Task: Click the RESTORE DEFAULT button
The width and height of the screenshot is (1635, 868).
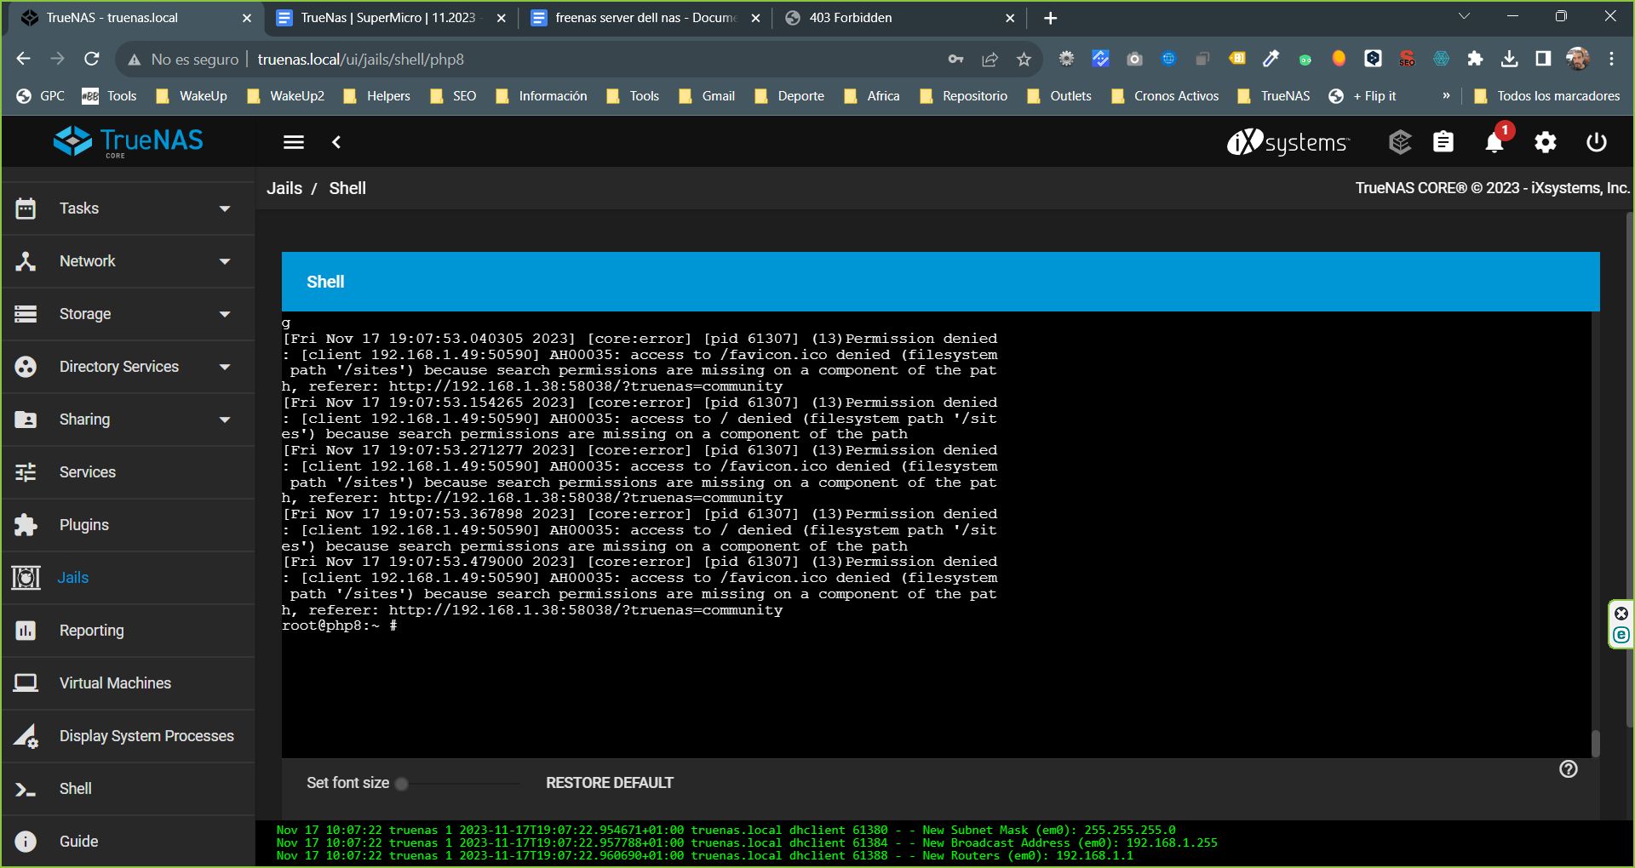Action: 609,783
